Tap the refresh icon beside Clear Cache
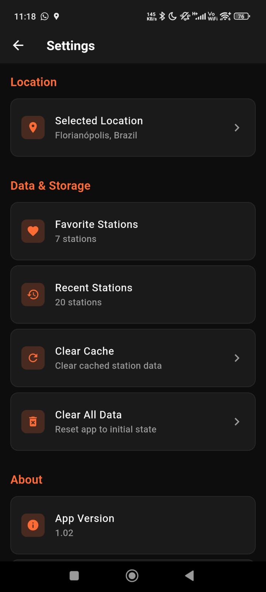The image size is (266, 592). [x=33, y=358]
